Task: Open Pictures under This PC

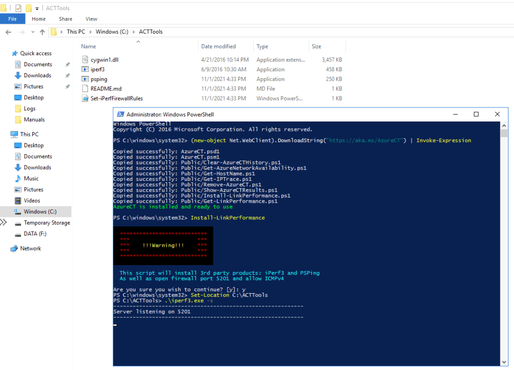Action: point(34,189)
